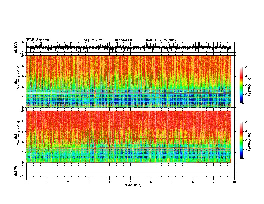Click the "6" tick on the time axis
264x204 pixels.
point(151,182)
